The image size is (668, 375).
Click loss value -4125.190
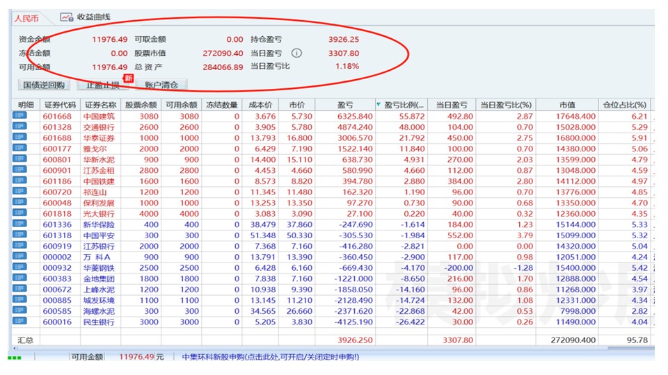(x=353, y=322)
